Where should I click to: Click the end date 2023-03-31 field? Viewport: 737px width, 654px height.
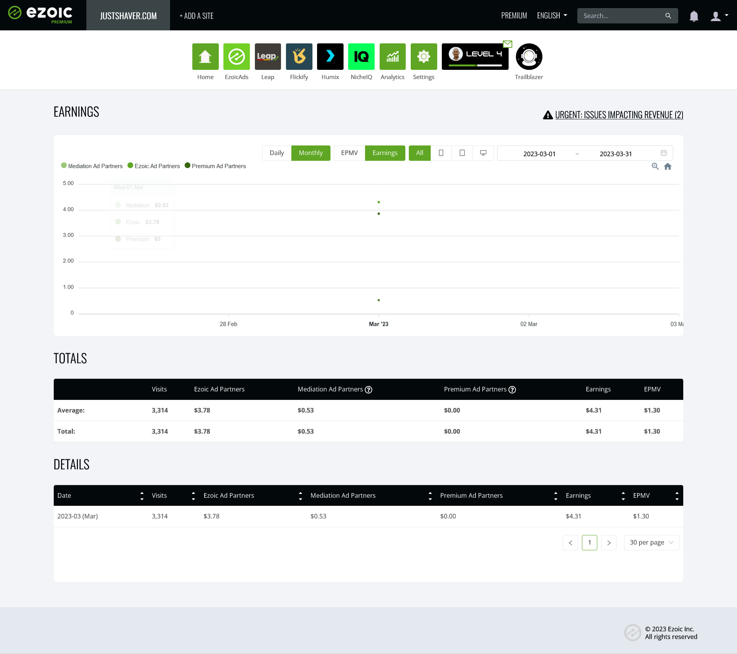pos(616,154)
